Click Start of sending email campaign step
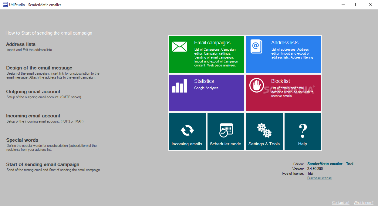This screenshot has width=378, height=206. (x=43, y=164)
